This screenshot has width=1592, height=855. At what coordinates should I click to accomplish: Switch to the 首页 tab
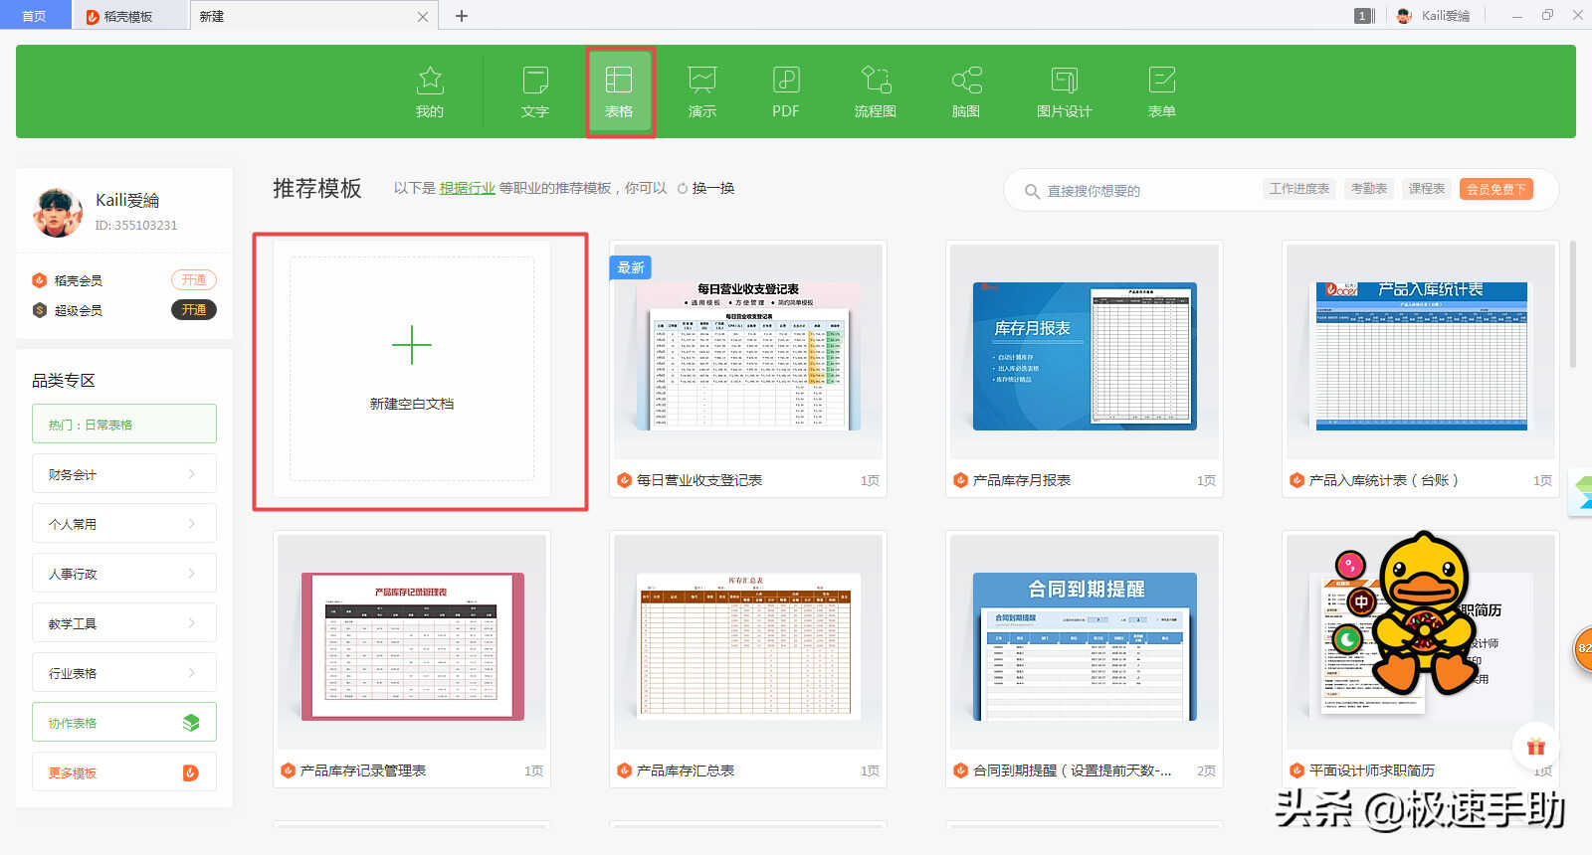click(35, 16)
